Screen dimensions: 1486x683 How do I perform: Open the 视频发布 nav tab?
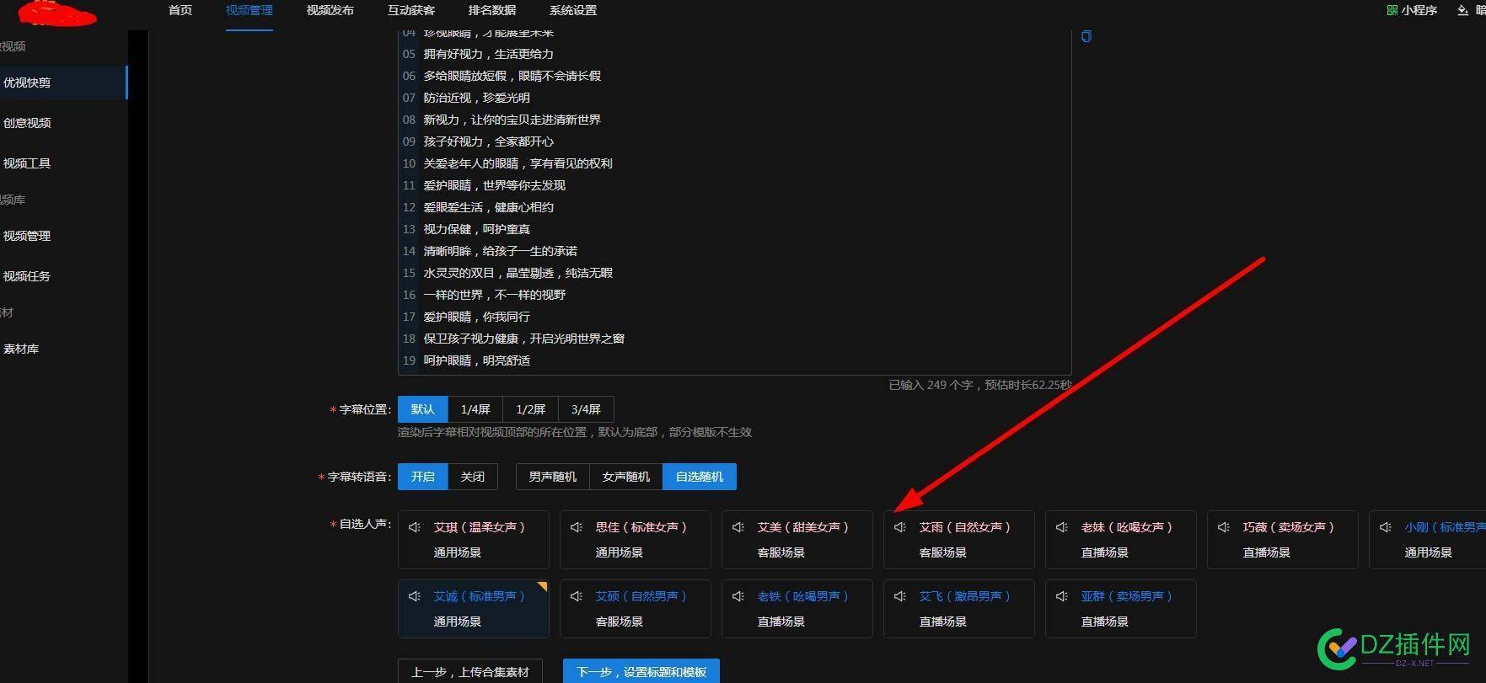pyautogui.click(x=330, y=10)
